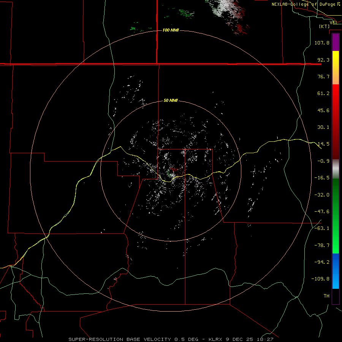The height and width of the screenshot is (342, 342).
Task: Select the [KT] units label
Action: (x=325, y=26)
